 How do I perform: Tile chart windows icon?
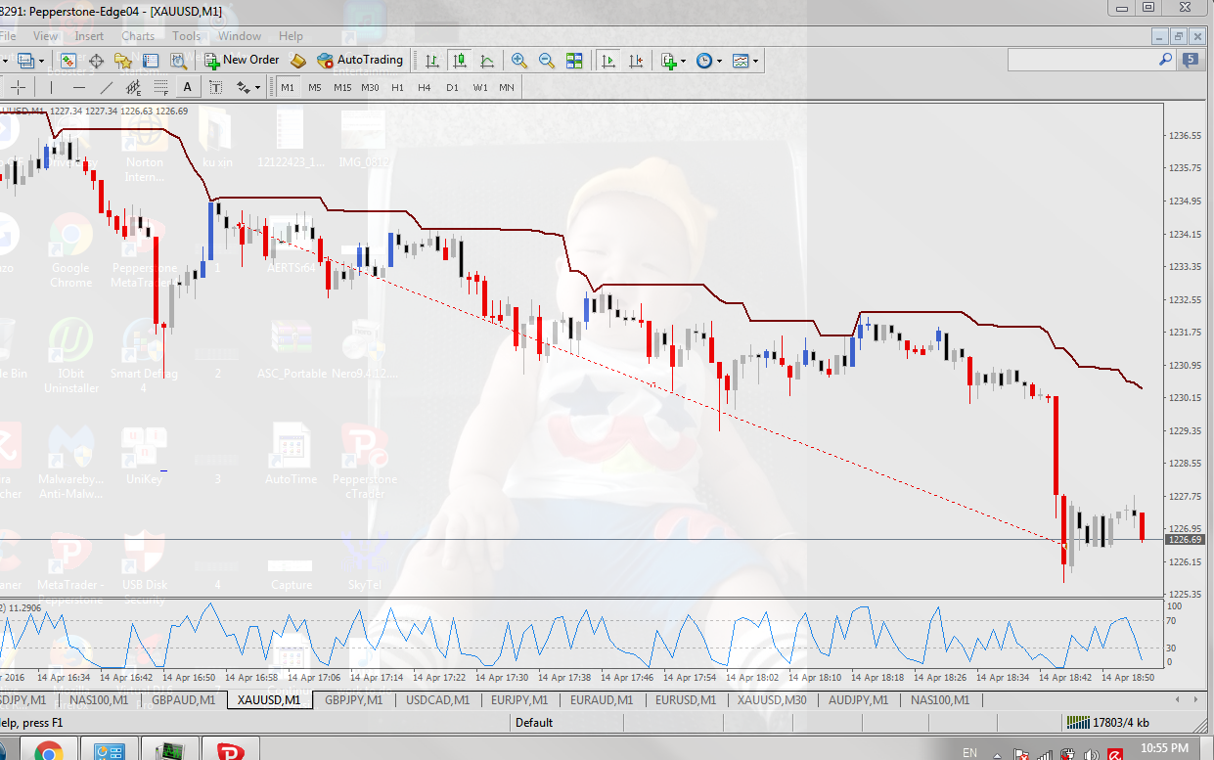pos(574,61)
